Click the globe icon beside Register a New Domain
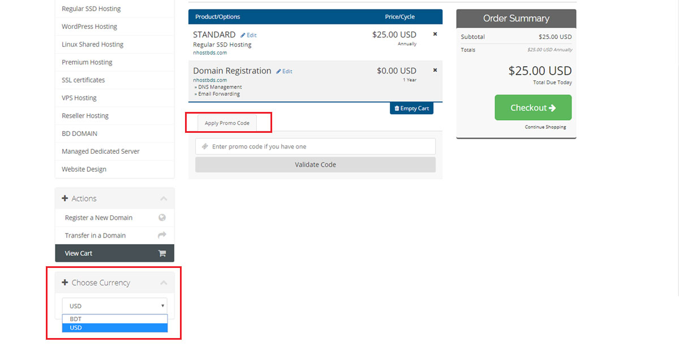679x355 pixels. pos(162,218)
